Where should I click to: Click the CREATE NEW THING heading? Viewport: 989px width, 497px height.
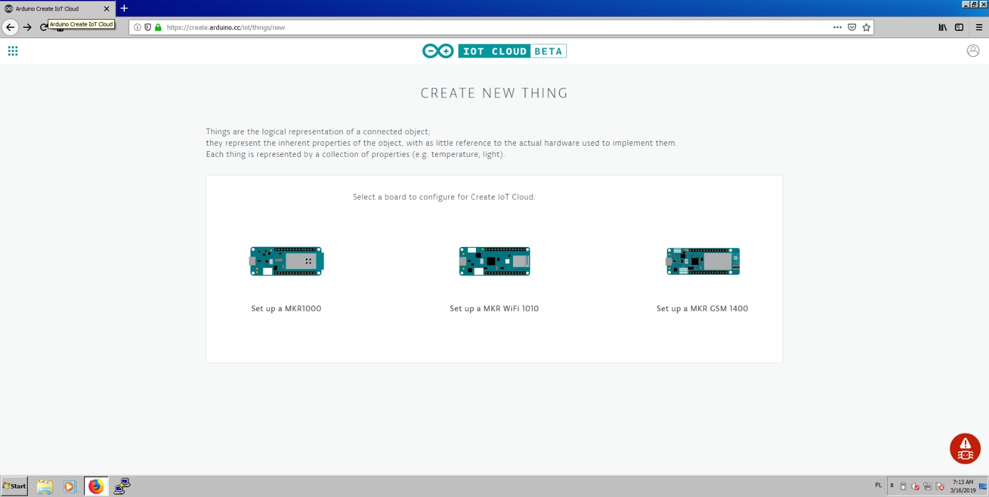point(494,93)
